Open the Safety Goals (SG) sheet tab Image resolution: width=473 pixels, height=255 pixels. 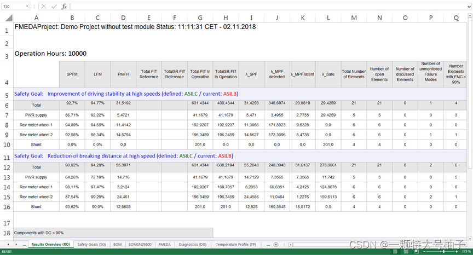point(92,245)
